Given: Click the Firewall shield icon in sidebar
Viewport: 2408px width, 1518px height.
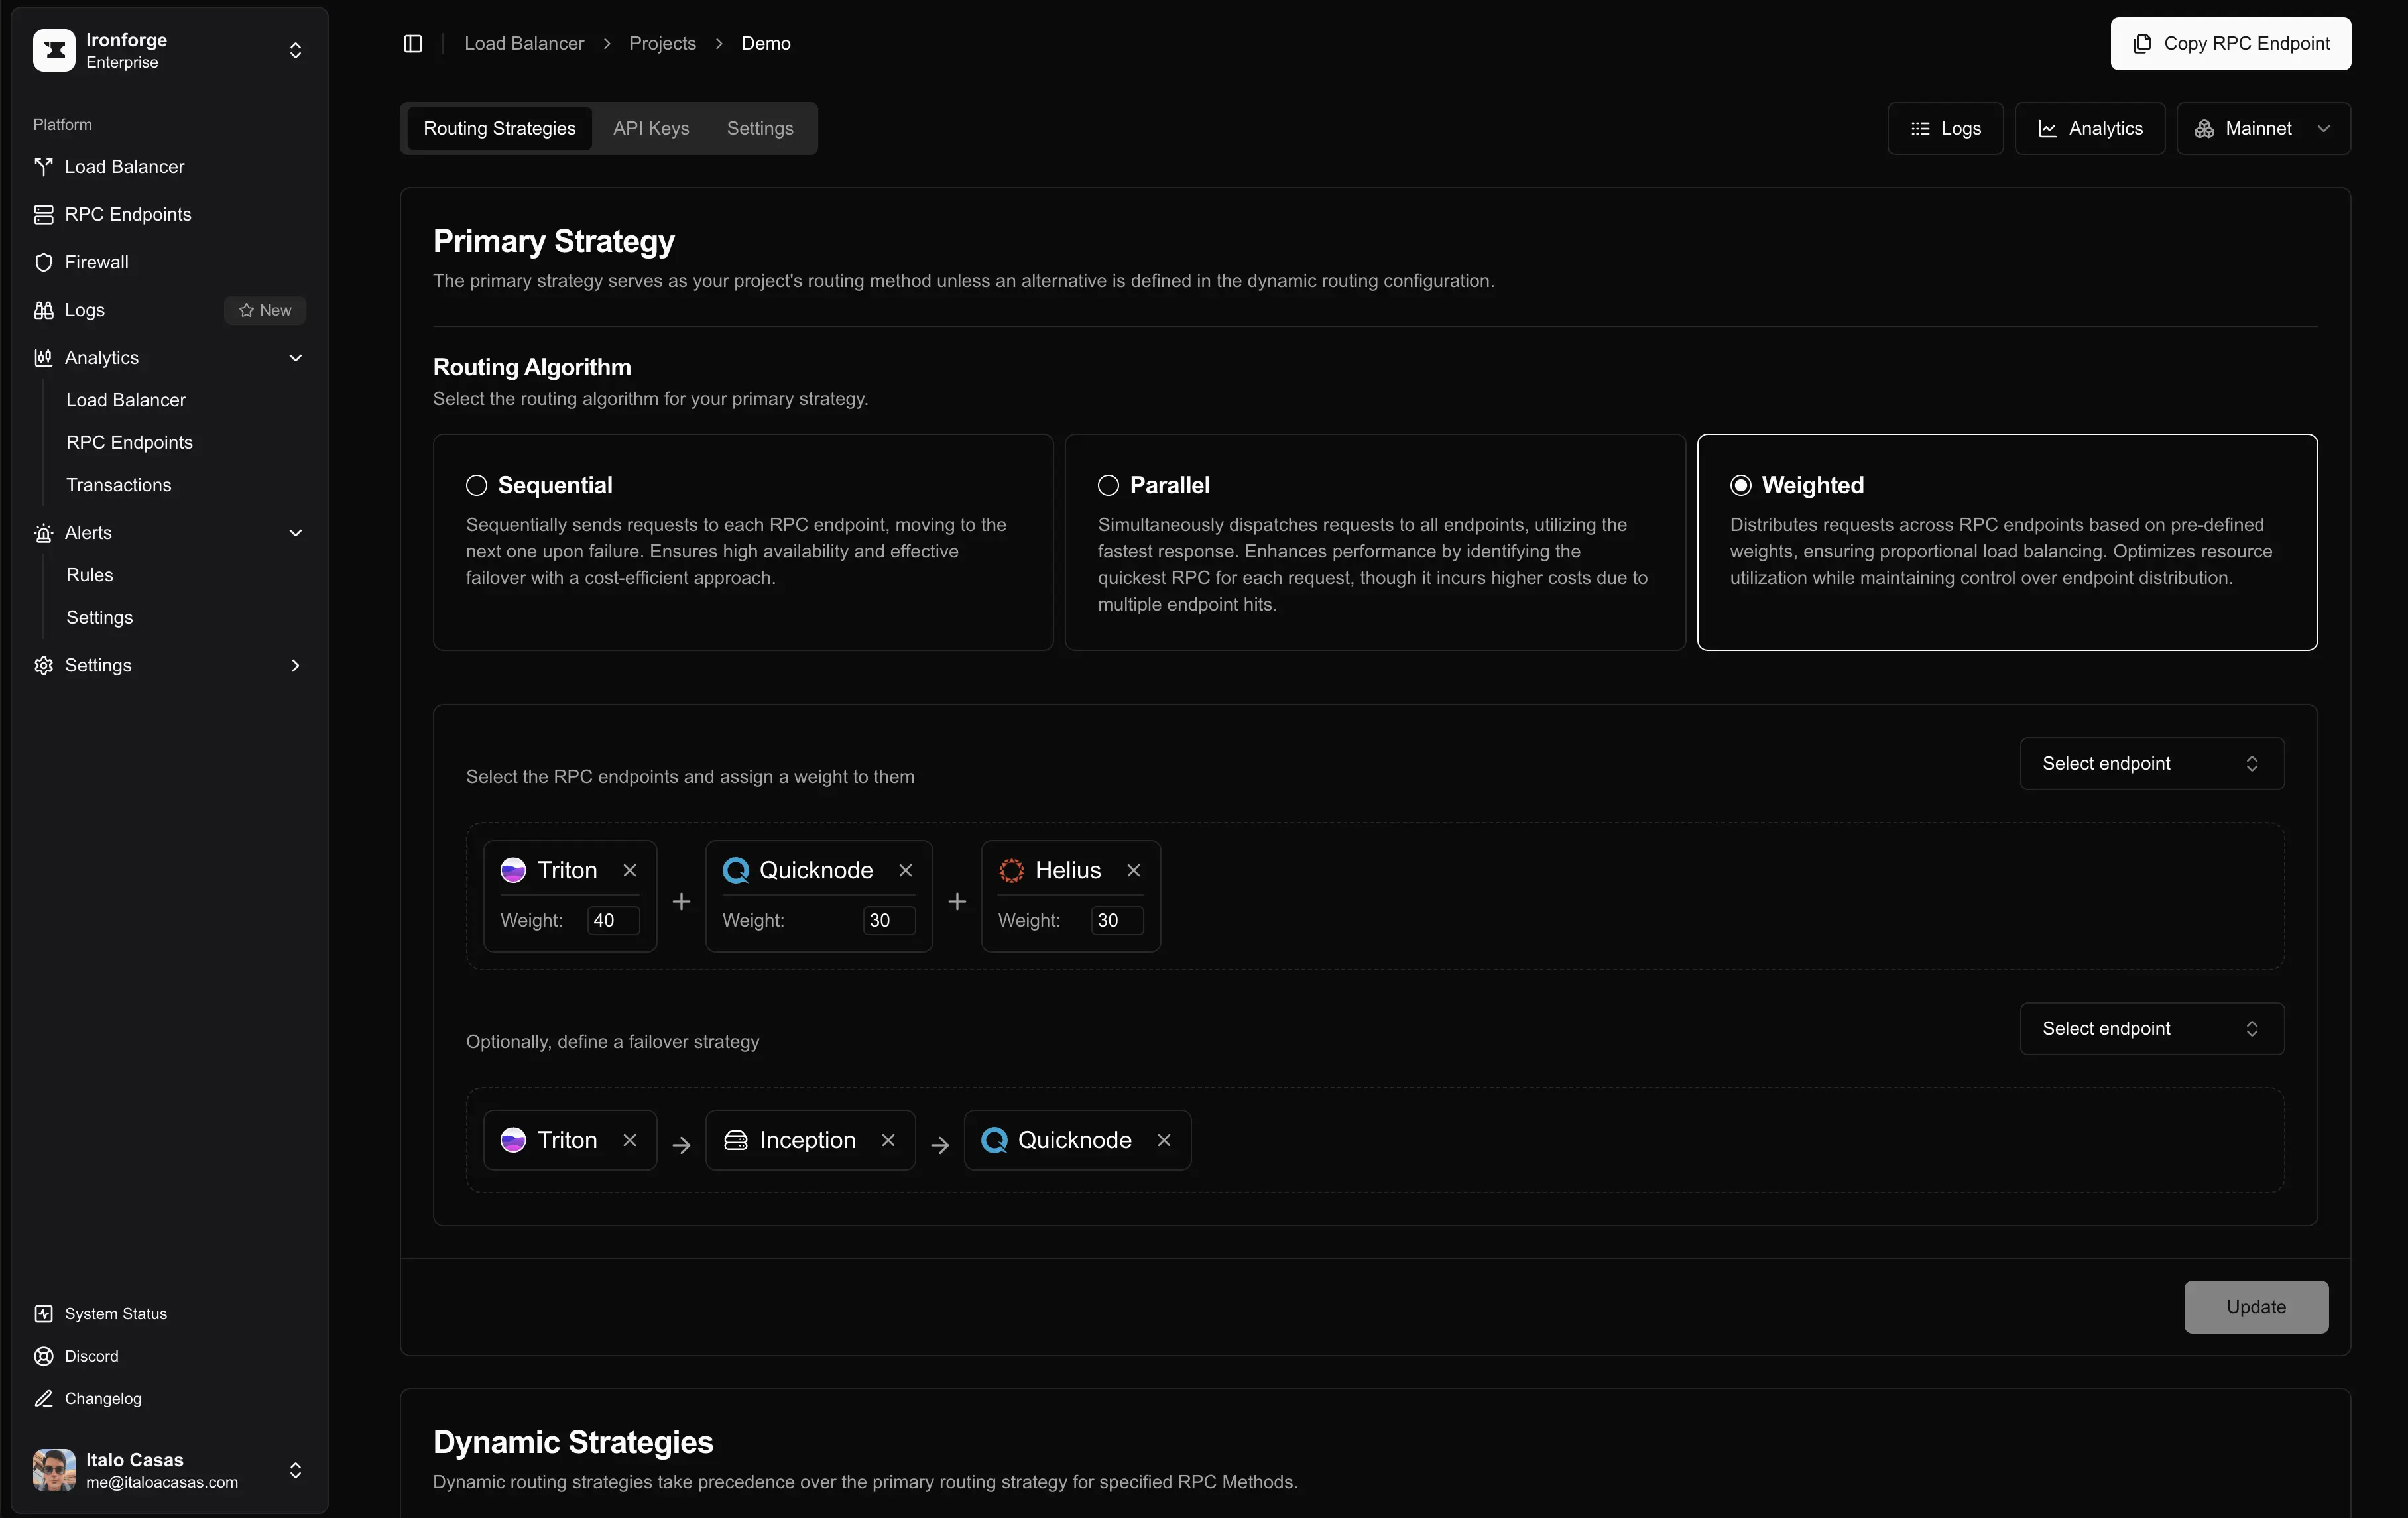Looking at the screenshot, I should pos(43,262).
